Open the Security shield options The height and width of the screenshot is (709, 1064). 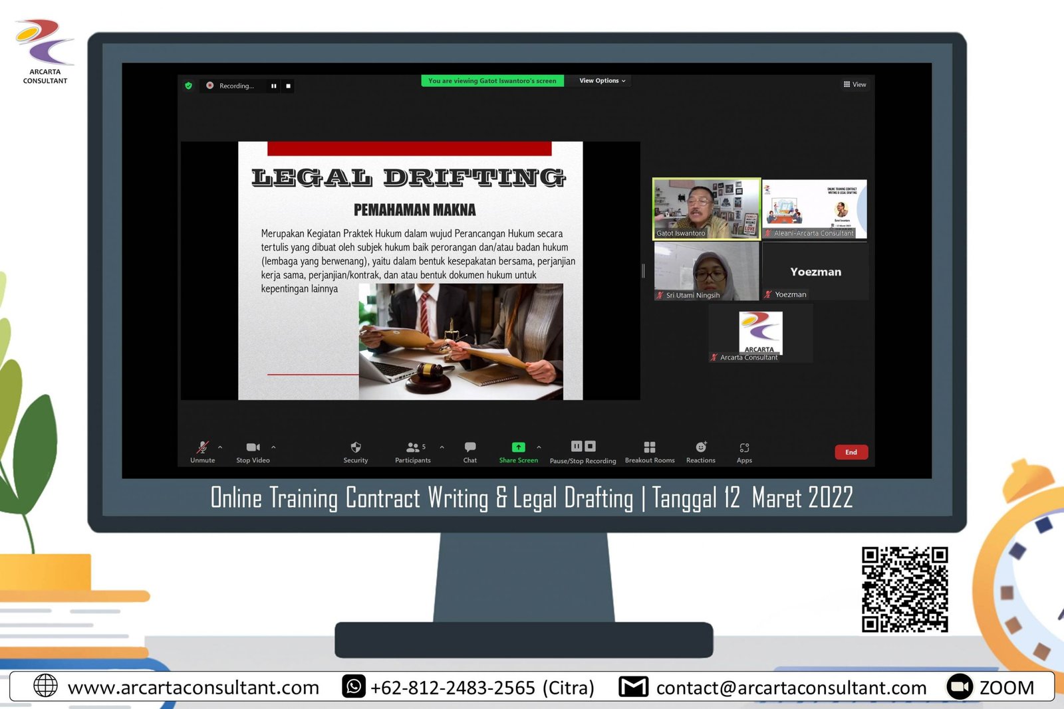356,448
